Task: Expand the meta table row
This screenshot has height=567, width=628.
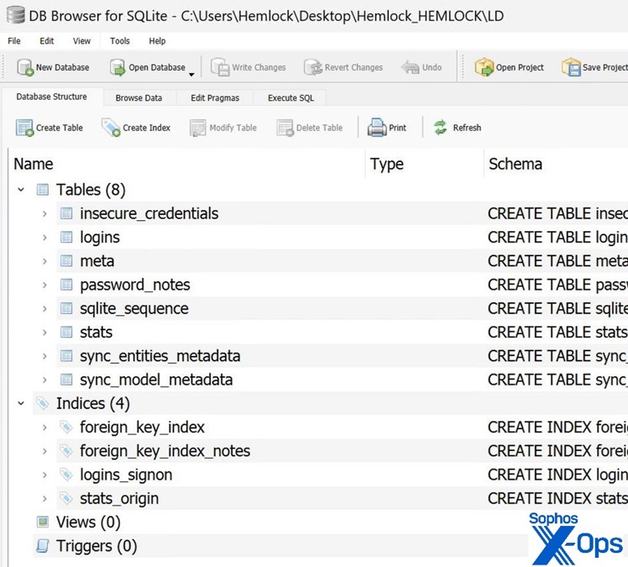Action: pyautogui.click(x=44, y=261)
